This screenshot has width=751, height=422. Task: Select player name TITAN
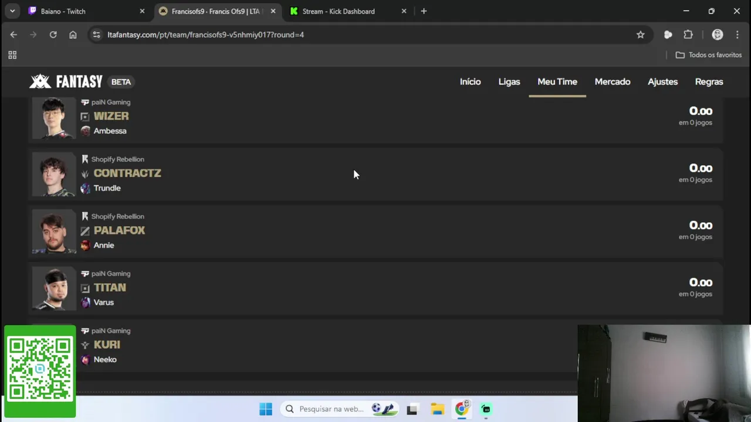click(x=110, y=287)
